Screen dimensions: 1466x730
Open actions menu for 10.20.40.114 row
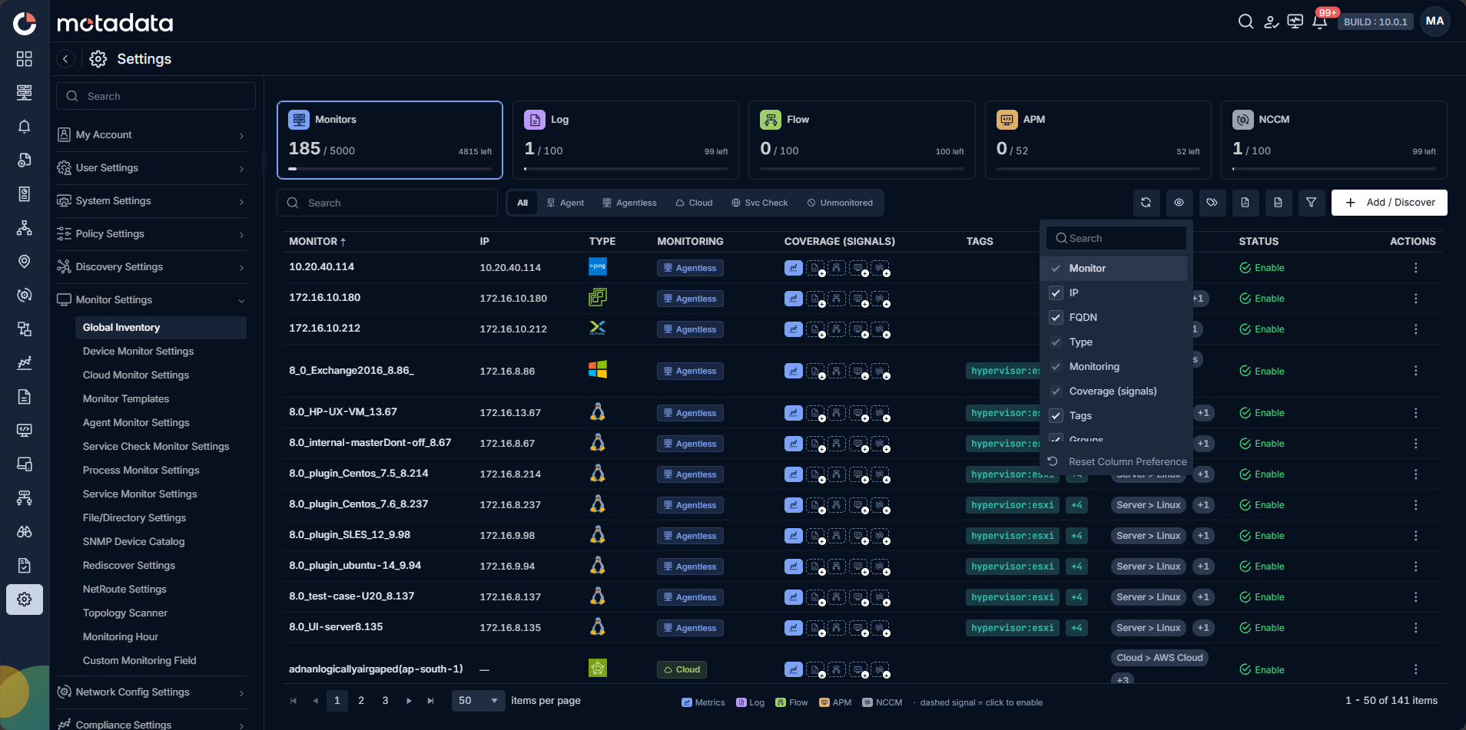(1415, 268)
